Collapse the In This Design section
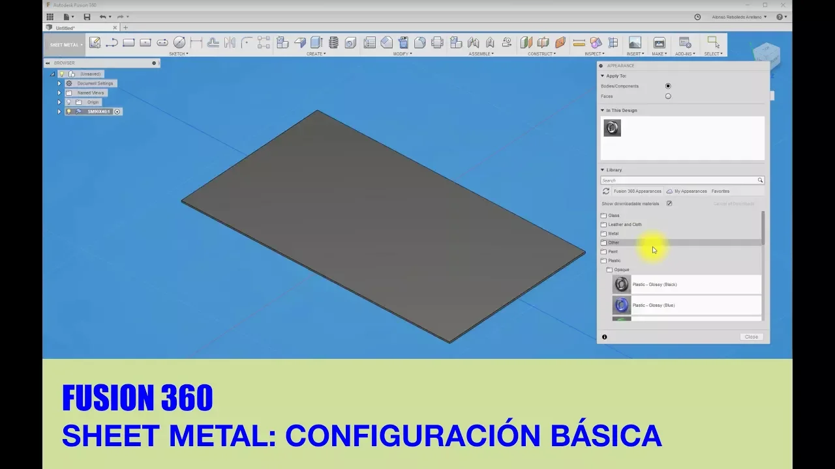835x469 pixels. [603, 111]
